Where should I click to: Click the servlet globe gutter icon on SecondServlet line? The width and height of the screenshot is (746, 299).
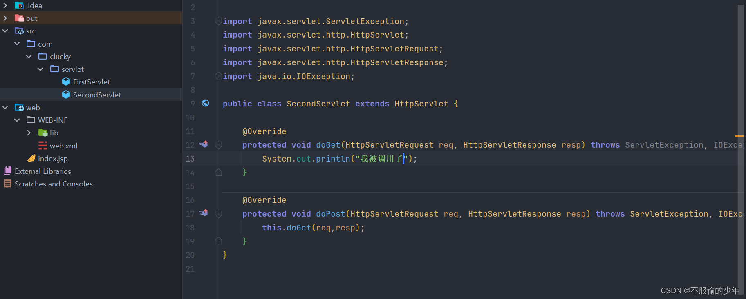click(206, 103)
